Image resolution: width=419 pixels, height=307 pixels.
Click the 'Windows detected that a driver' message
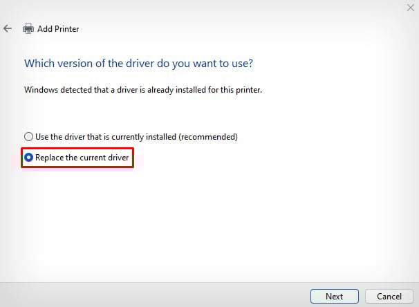tap(144, 90)
